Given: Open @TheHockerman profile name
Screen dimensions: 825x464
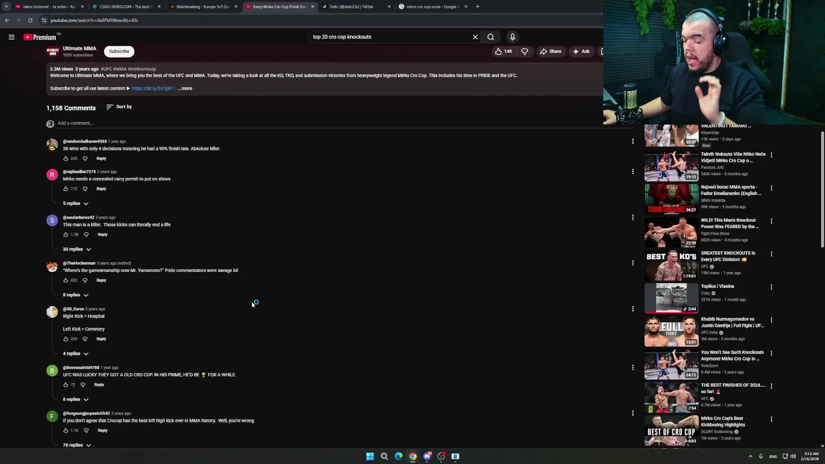Looking at the screenshot, I should tap(79, 263).
